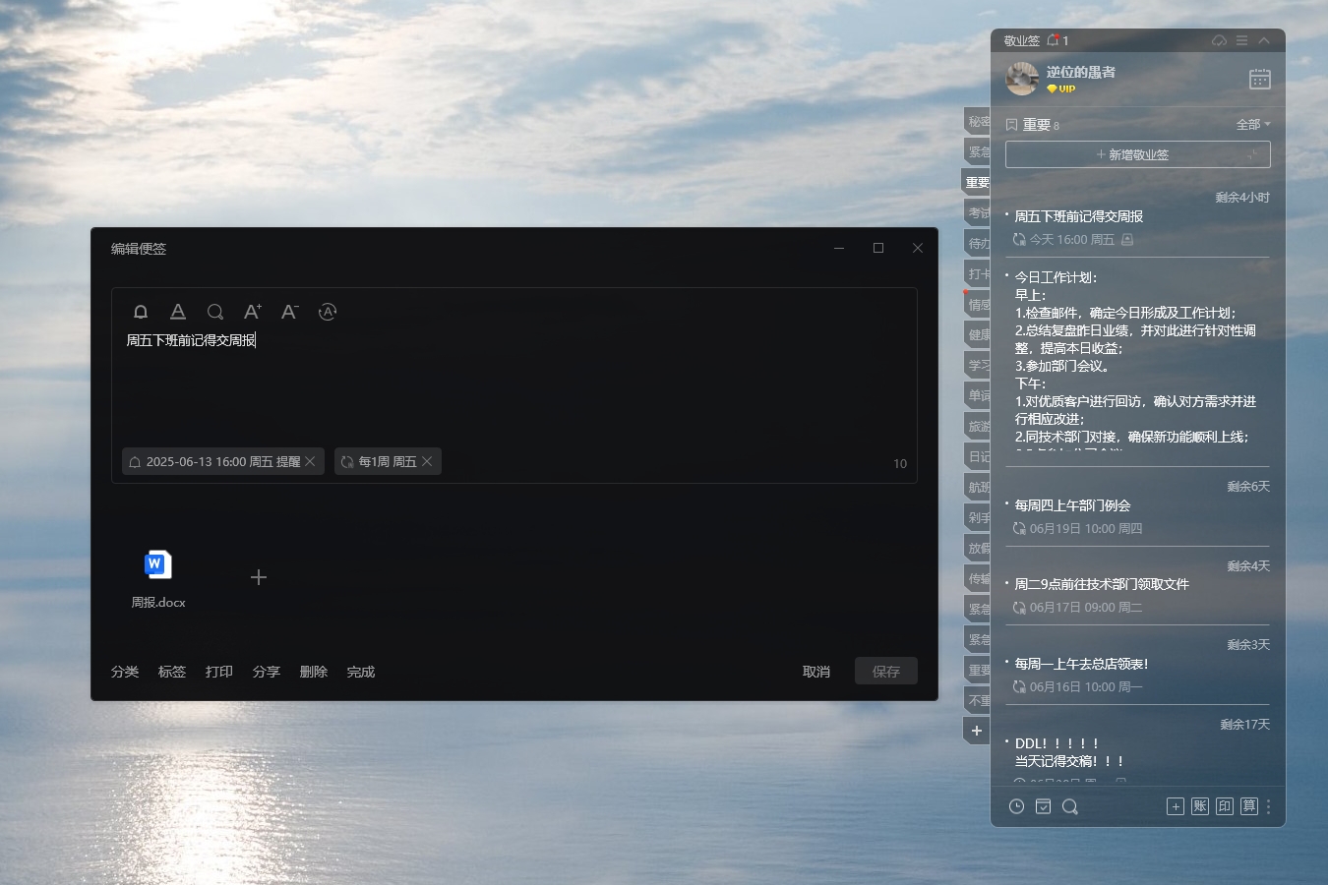Viewport: 1328px width, 885px height.
Task: Open the 账 accounting icon
Action: [1200, 806]
